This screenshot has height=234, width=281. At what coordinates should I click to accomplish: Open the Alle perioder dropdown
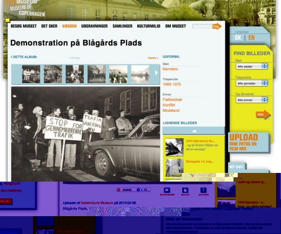252,83
